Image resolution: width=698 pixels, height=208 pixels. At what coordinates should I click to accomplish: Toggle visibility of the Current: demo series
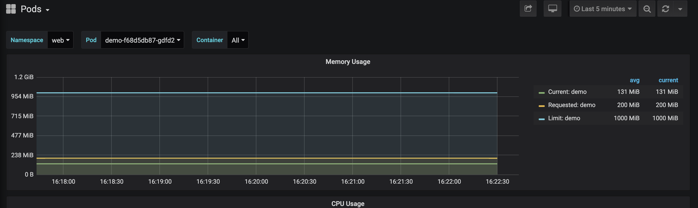click(567, 92)
